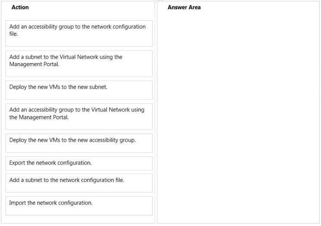Image resolution: width=321 pixels, height=226 pixels.
Task: Select 'Add a subnet to the Virtual Network using the Management Portal'
Action: (79, 64)
